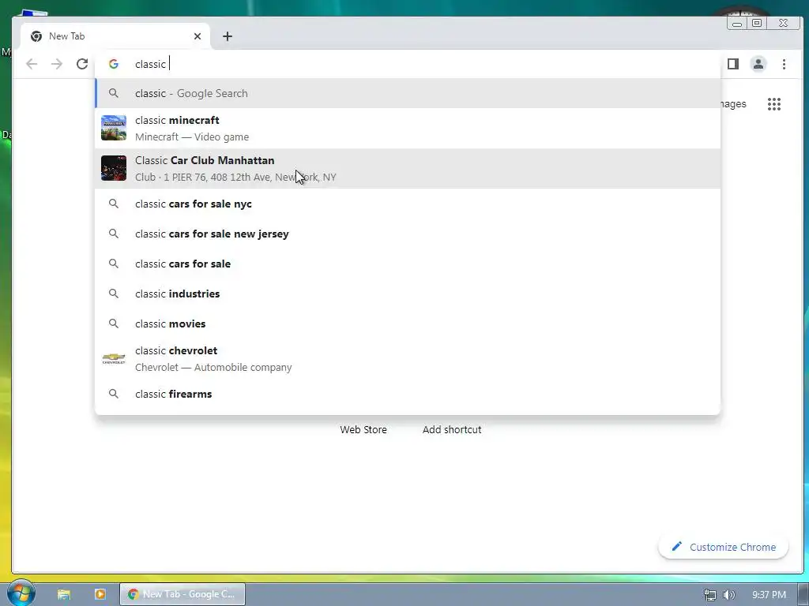Image resolution: width=809 pixels, height=606 pixels.
Task: Click Add shortcut on new tab page
Action: pos(452,429)
